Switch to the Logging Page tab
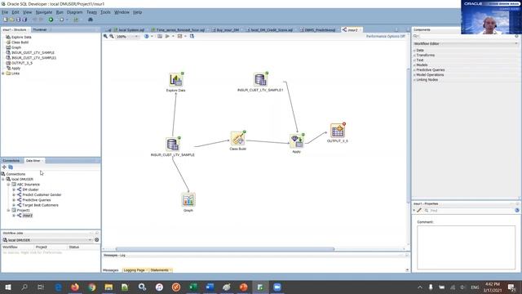The width and height of the screenshot is (522, 294). click(135, 270)
